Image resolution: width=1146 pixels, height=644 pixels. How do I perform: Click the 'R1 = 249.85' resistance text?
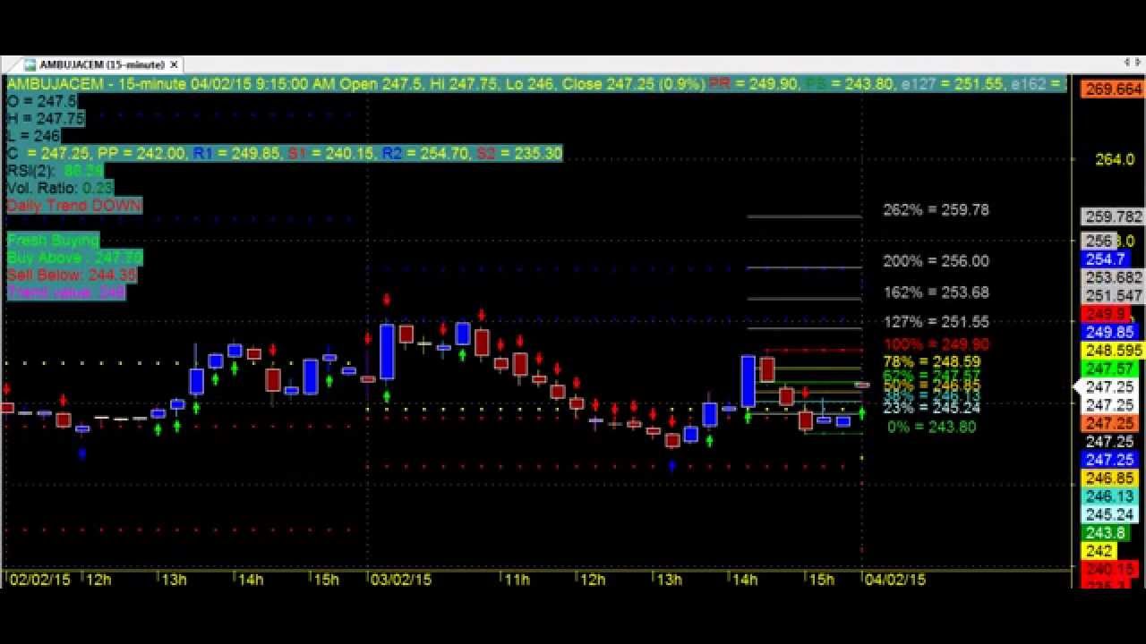237,153
